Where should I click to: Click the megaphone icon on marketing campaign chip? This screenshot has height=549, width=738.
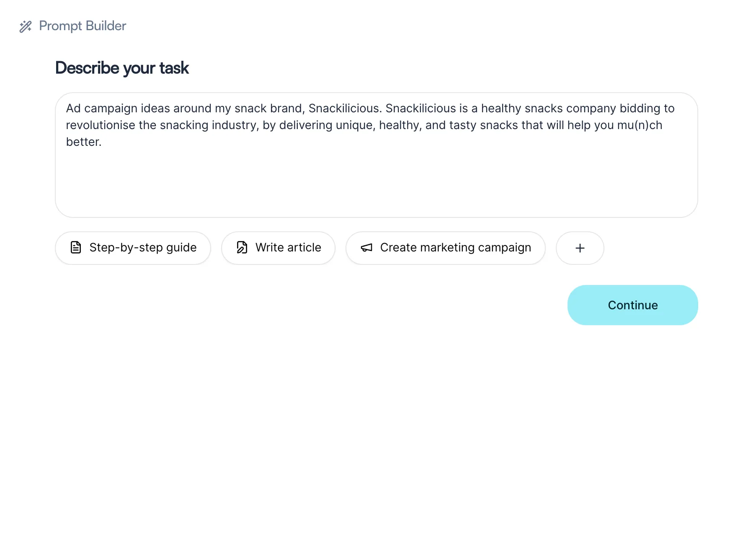point(366,248)
